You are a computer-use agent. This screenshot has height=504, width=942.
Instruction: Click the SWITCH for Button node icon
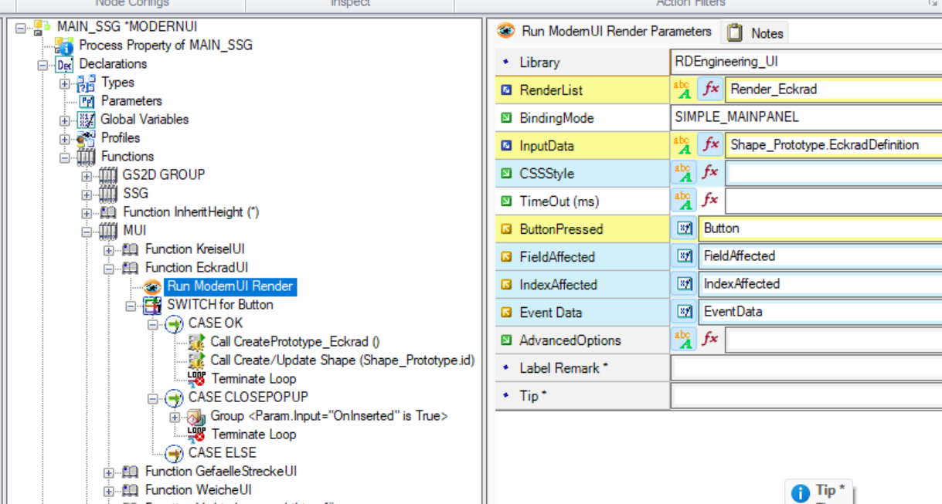(153, 305)
